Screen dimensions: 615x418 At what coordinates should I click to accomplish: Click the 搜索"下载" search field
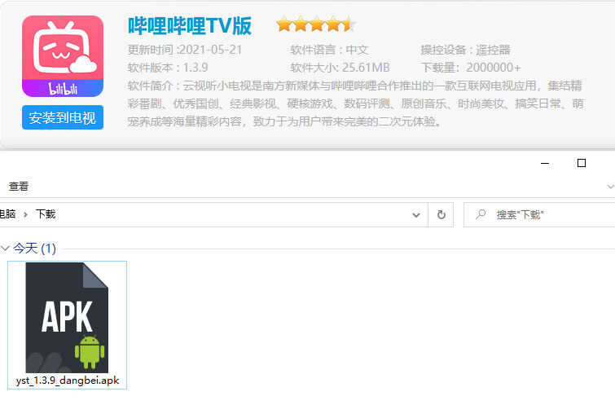tap(540, 214)
